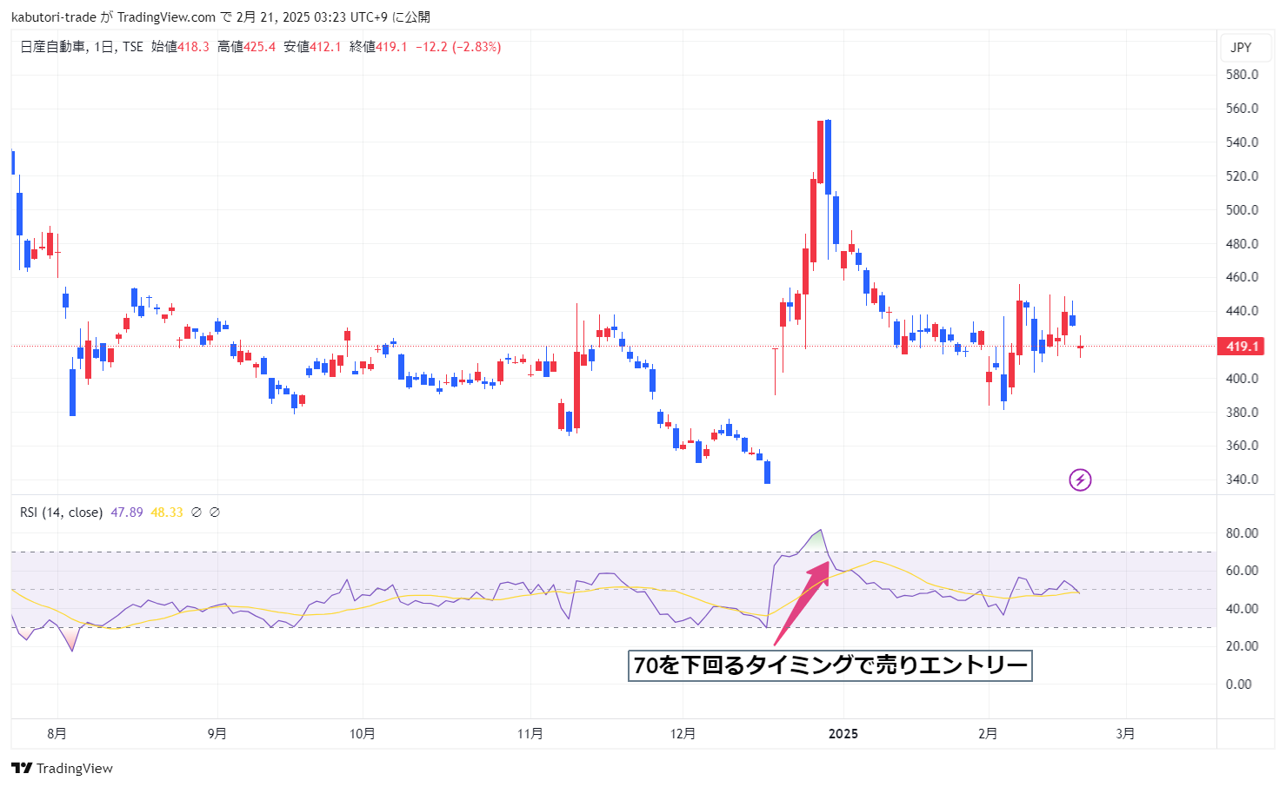Viewport: 1286px width, 787px height.
Task: Click the TradingView logo at bottom left
Action: 62,768
